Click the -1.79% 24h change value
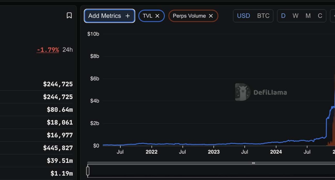 [48, 50]
